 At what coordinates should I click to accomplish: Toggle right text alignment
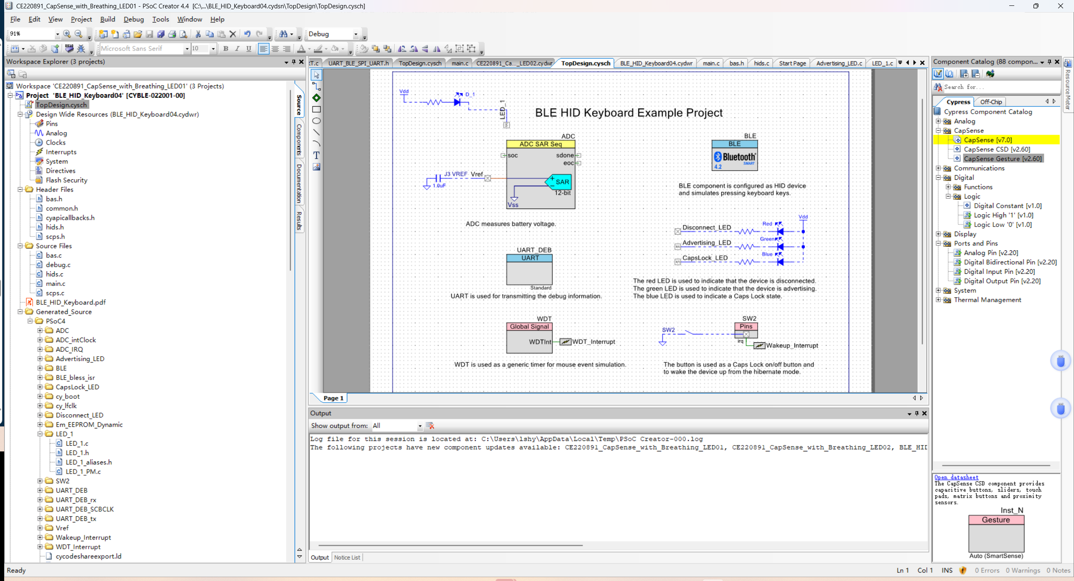pos(287,48)
